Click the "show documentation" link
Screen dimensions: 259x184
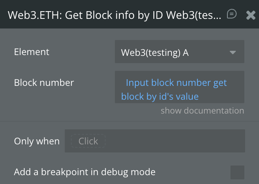pos(202,111)
